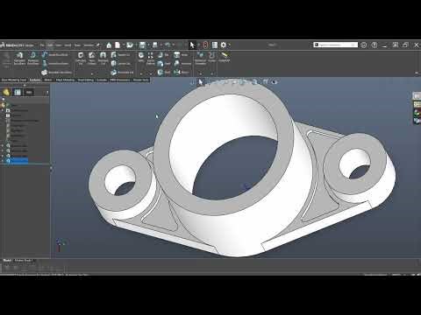The image size is (421, 315).
Task: Pin the menu bar with pushpin
Action: click(98, 45)
